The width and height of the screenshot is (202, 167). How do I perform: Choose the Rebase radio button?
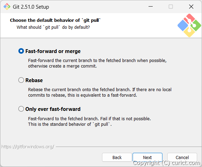tap(21, 80)
